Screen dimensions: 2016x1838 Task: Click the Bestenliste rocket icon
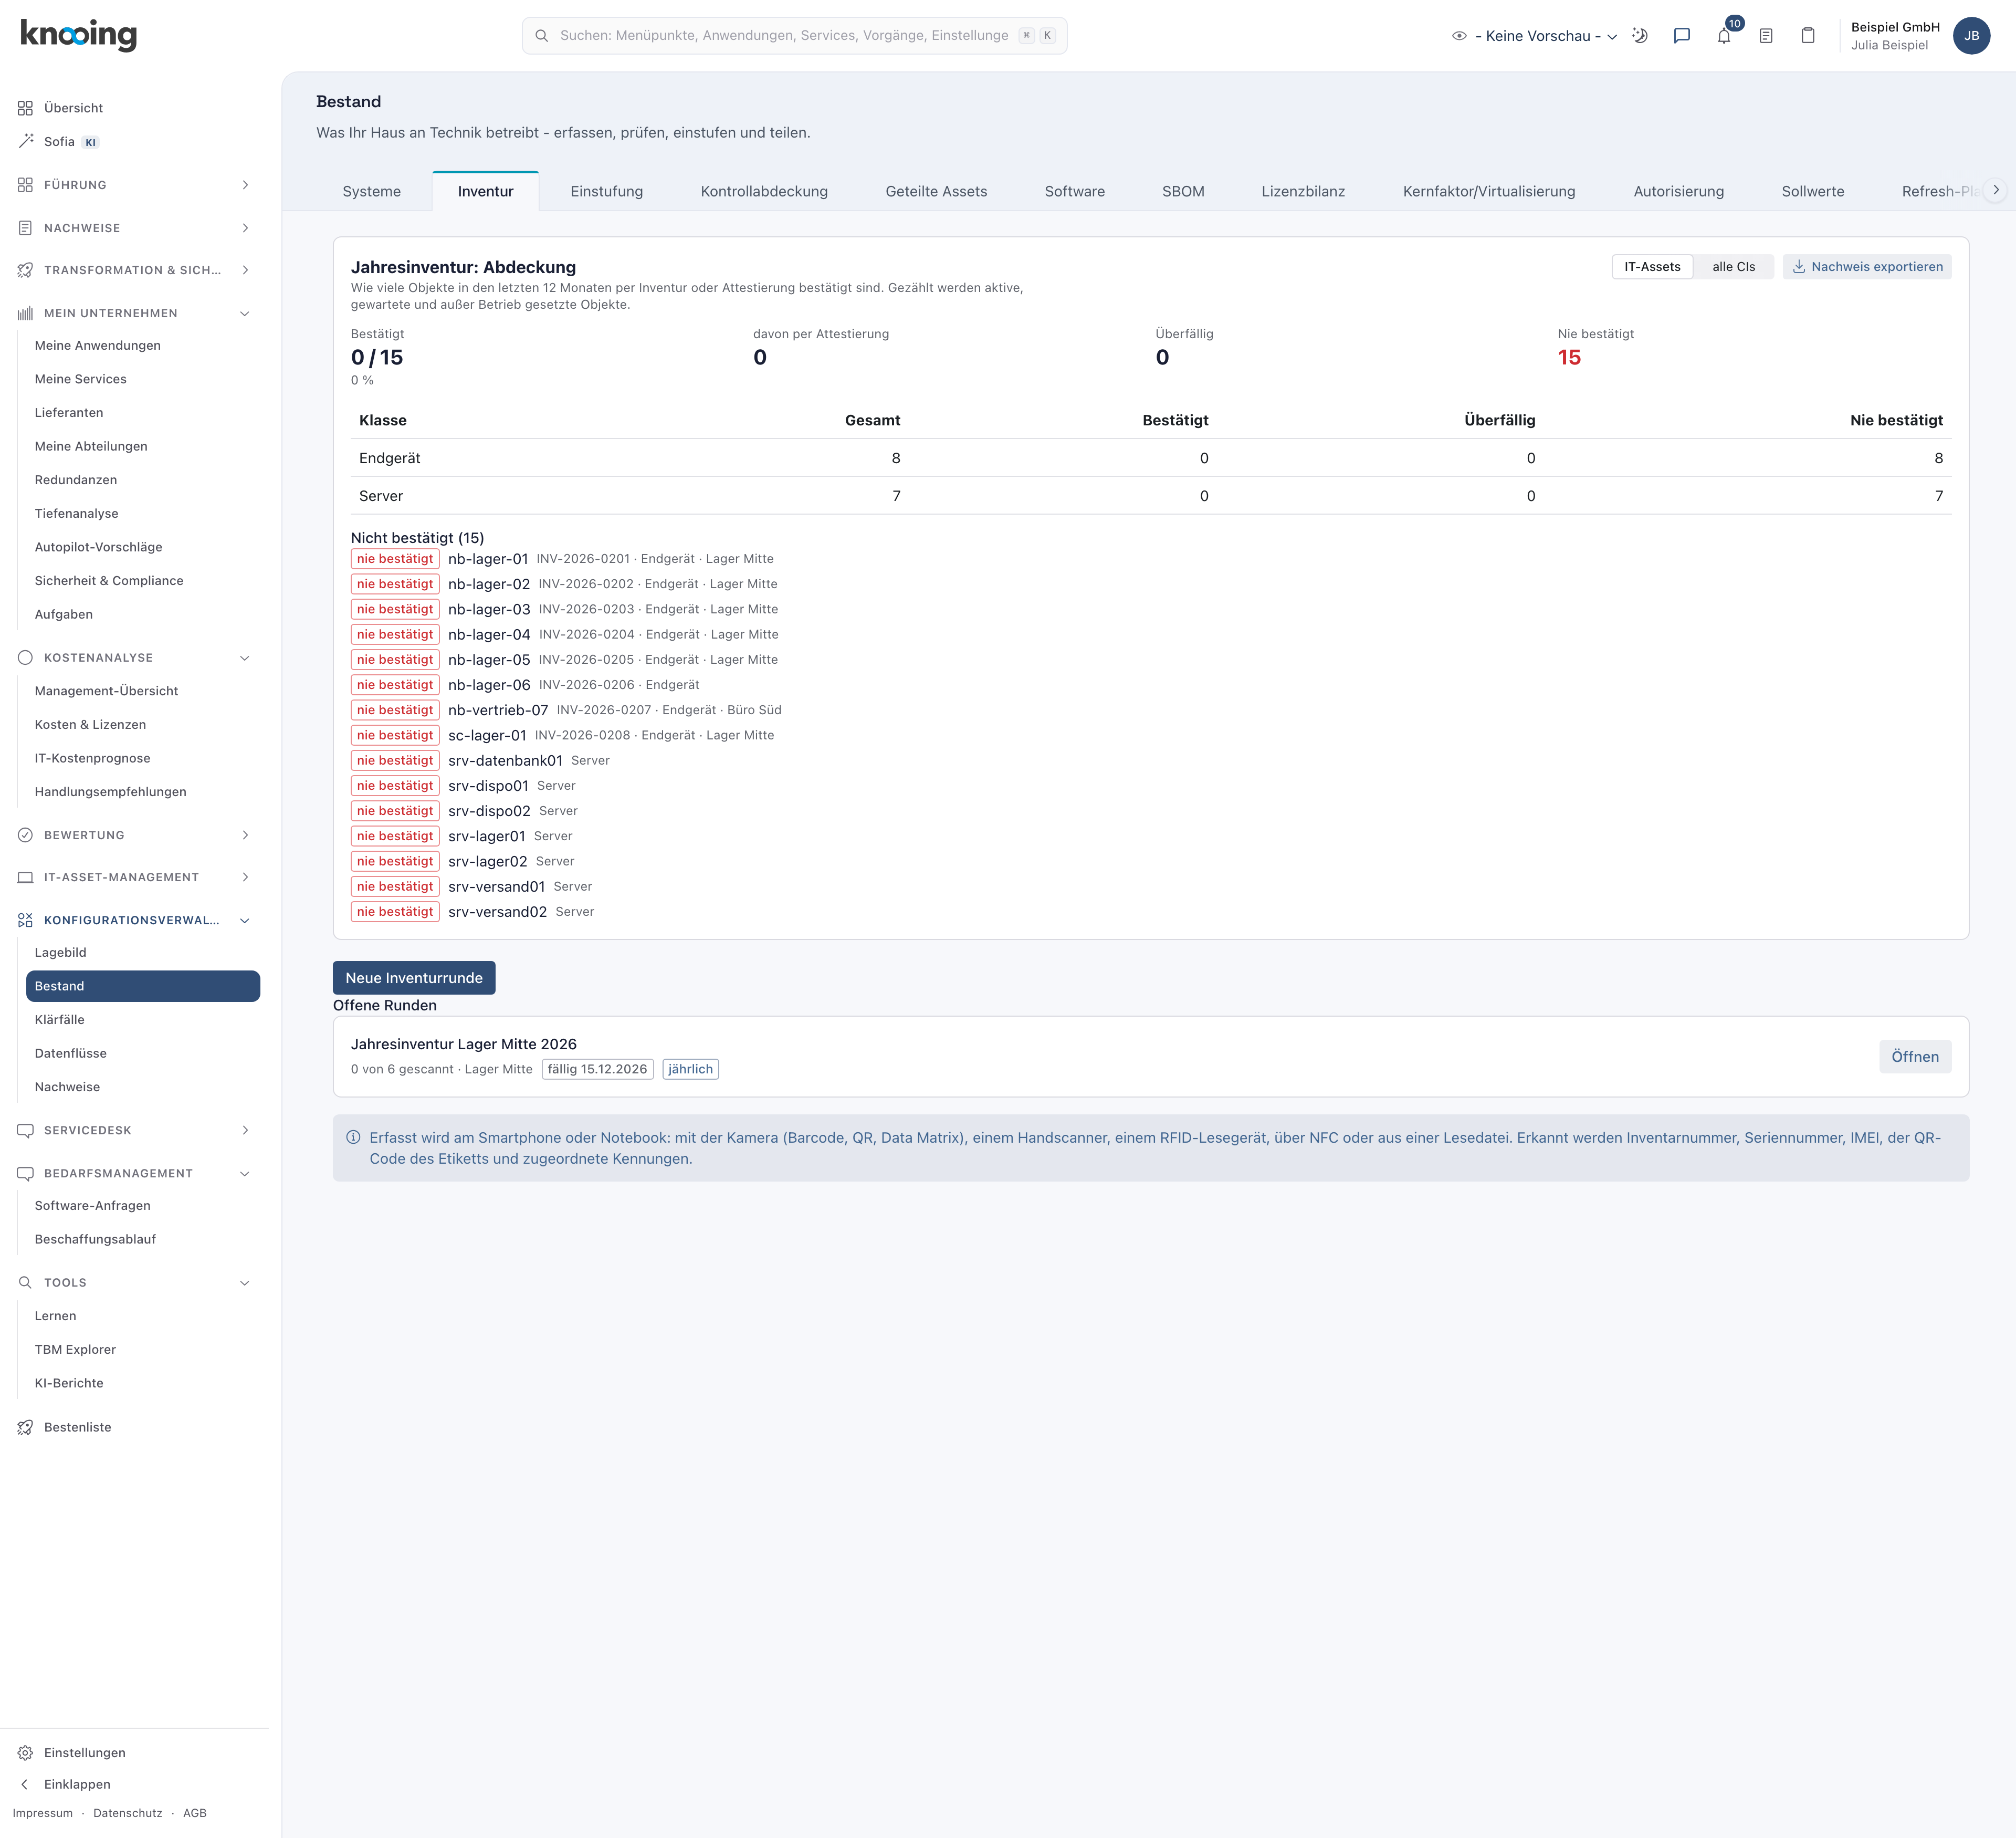pos(25,1427)
